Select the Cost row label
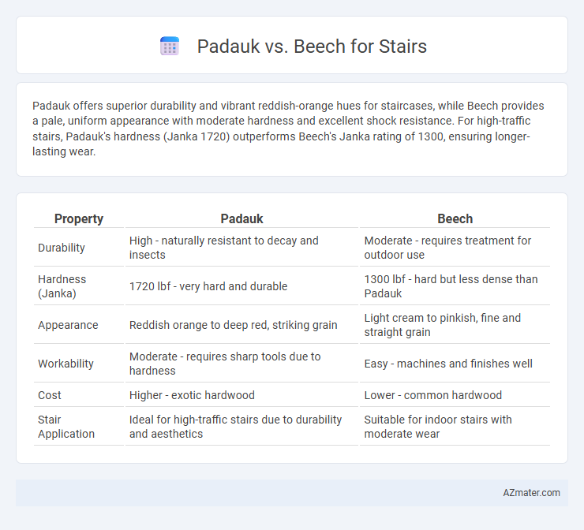 [50, 395]
